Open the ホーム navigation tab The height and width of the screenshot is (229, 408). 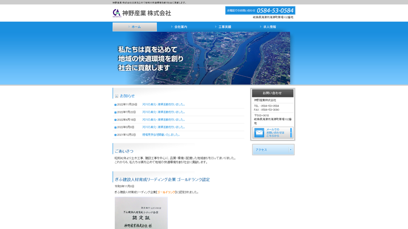tap(135, 27)
